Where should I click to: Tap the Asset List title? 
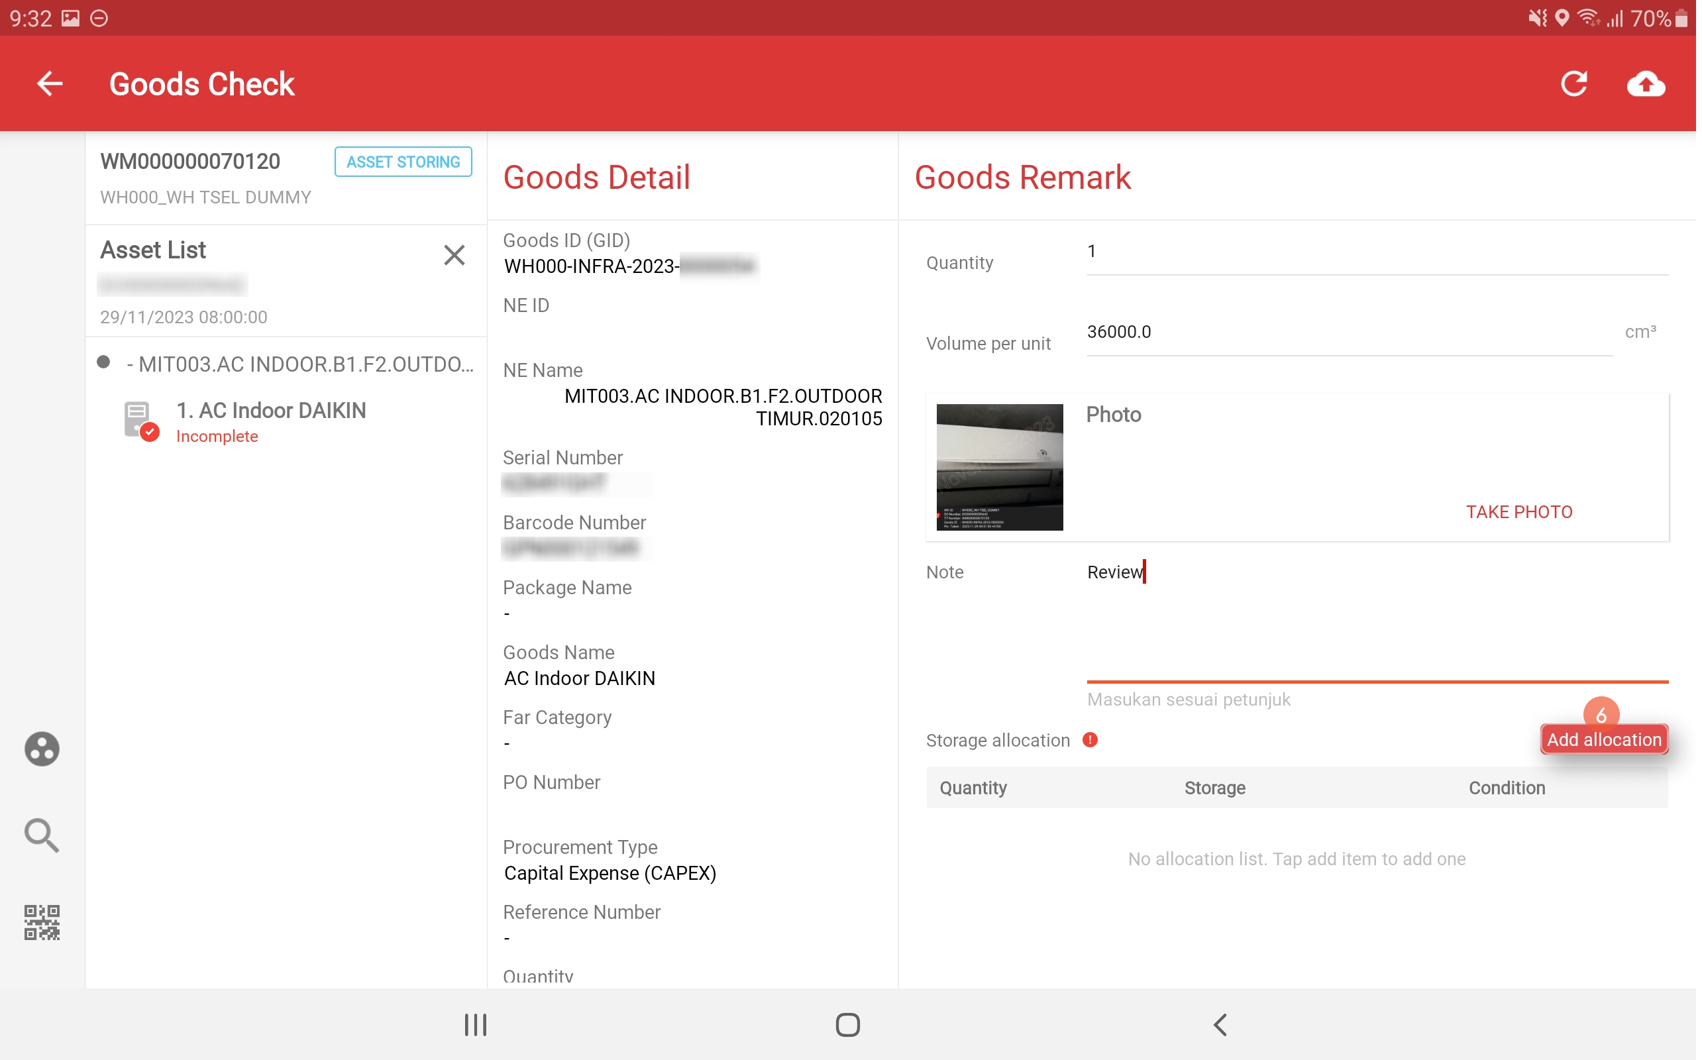[x=154, y=250]
